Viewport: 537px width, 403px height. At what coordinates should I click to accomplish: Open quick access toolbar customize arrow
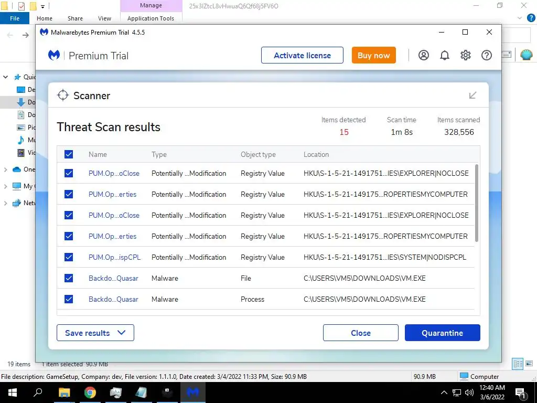(x=42, y=6)
